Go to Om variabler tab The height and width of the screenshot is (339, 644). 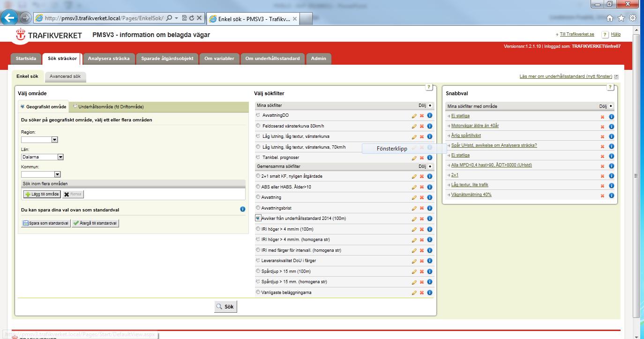coord(219,59)
